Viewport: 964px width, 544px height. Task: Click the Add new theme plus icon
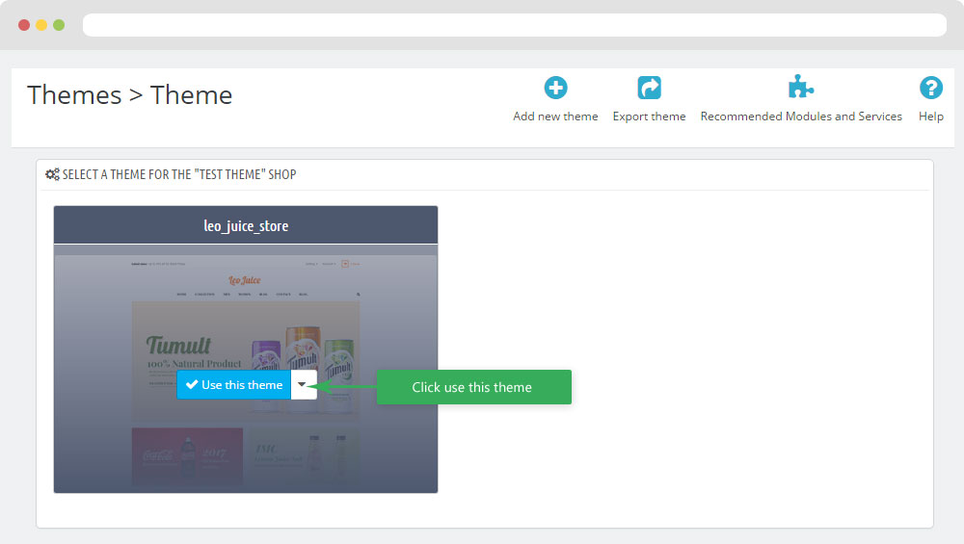(x=555, y=89)
